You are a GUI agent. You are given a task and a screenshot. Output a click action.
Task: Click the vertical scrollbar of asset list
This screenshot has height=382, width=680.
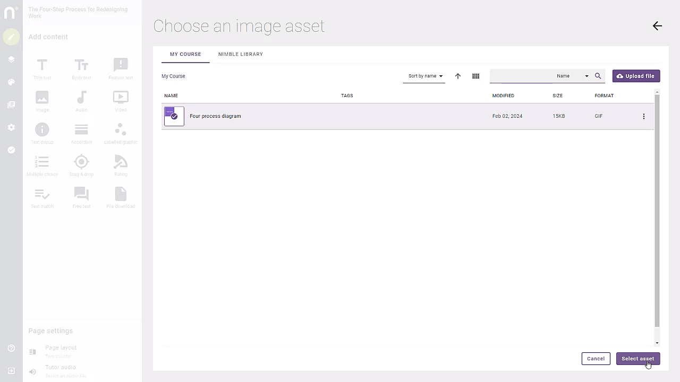[657, 212]
